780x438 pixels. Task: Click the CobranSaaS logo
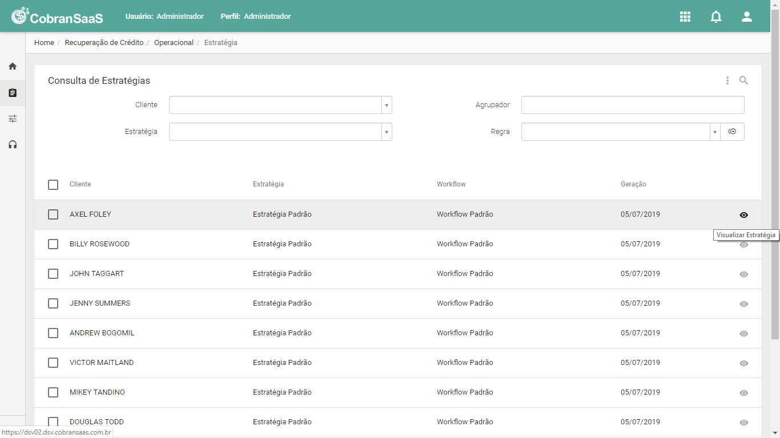57,16
